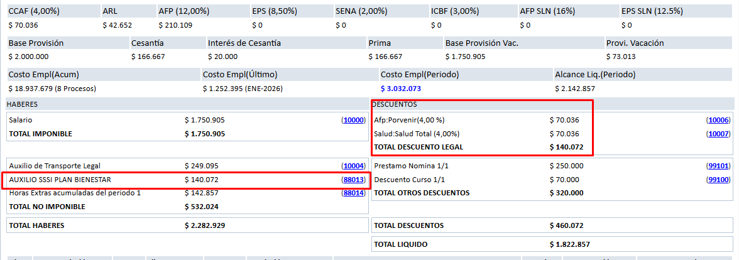Open link 99100 for Descuento Curso
Image resolution: width=739 pixels, height=260 pixels.
(718, 180)
